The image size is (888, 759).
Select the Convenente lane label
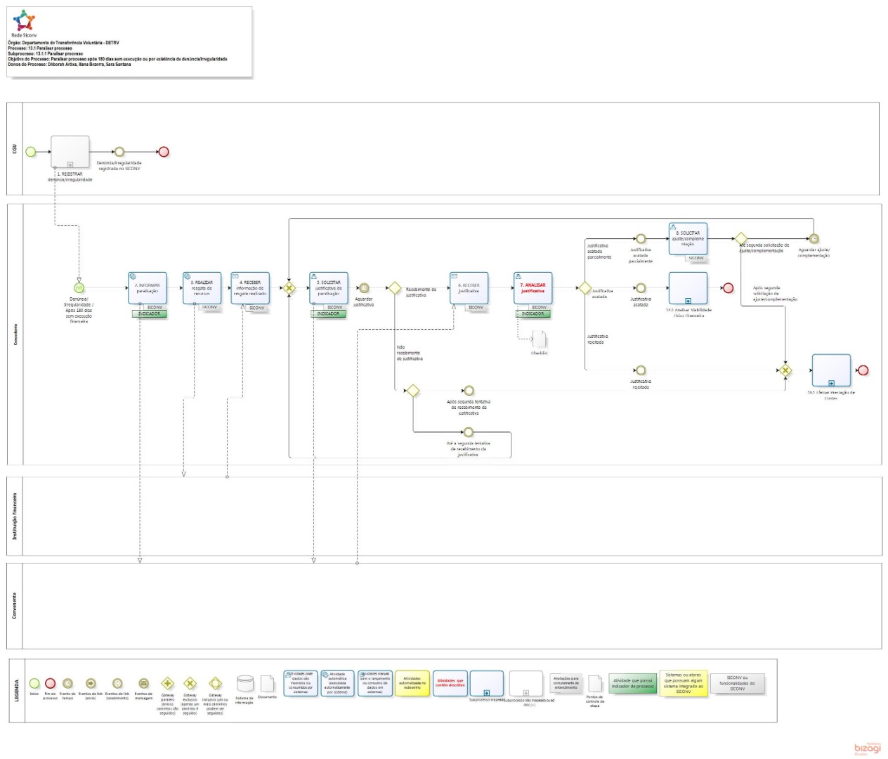point(15,606)
